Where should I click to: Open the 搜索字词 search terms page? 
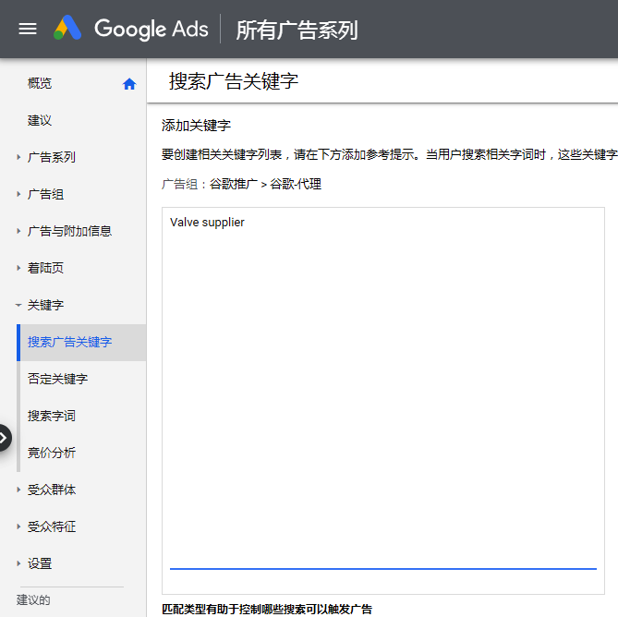click(52, 416)
